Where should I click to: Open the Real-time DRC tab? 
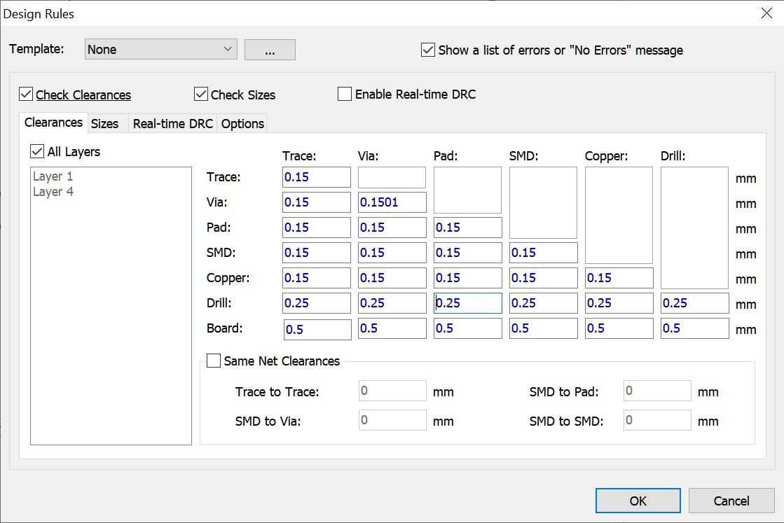(x=172, y=124)
